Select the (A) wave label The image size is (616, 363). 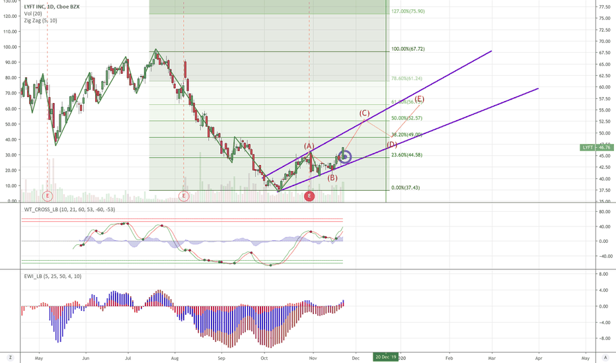[309, 147]
